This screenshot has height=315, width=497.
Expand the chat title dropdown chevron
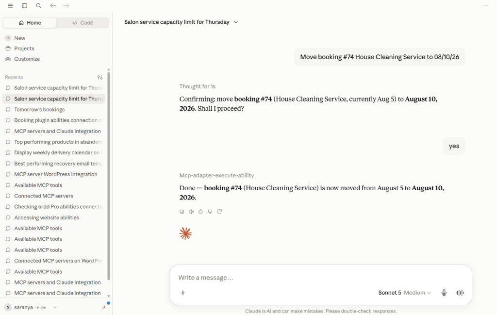point(236,22)
